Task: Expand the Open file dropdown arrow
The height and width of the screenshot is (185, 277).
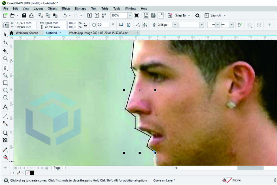Action: [x=18, y=15]
